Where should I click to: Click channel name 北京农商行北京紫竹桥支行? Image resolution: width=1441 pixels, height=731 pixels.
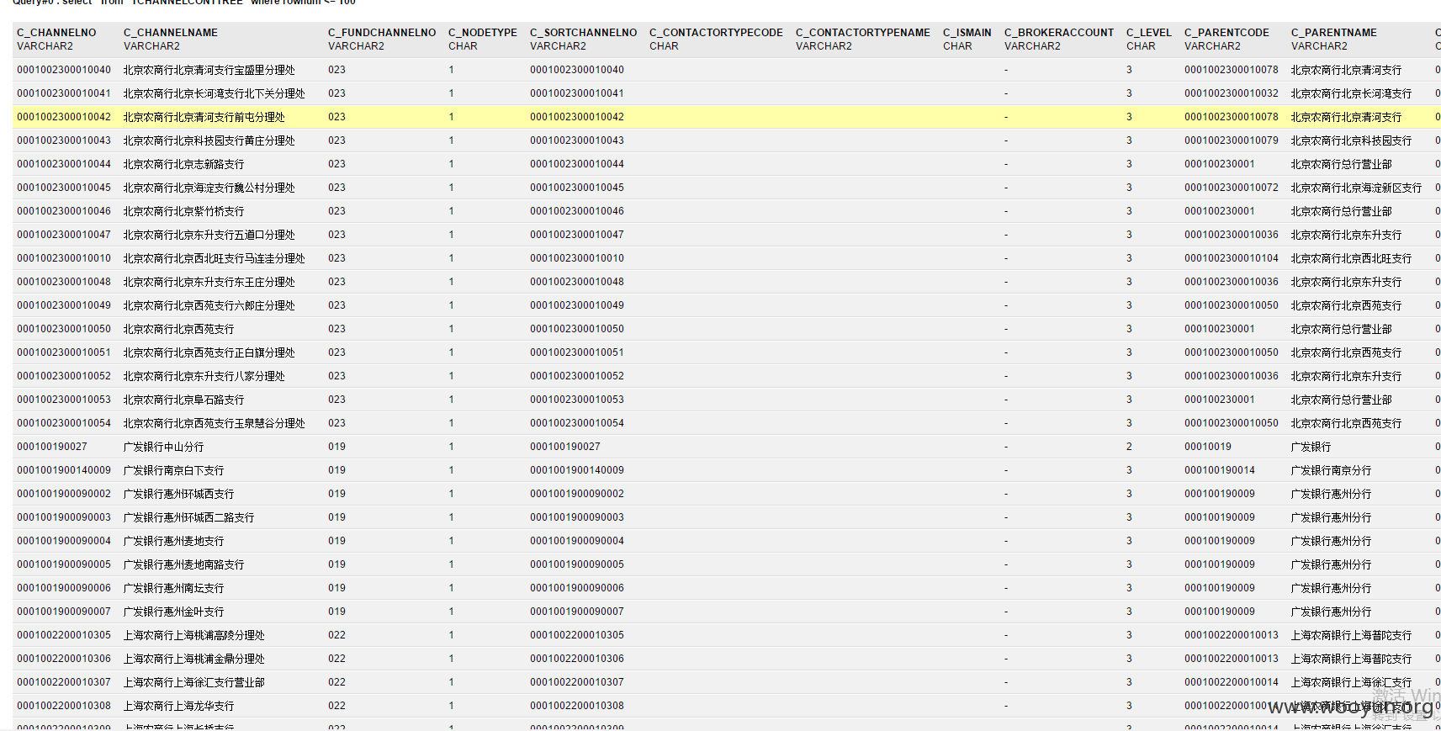184,211
